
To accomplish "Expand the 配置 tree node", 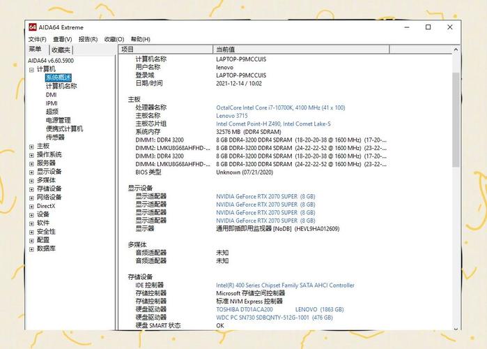I will click(31, 240).
